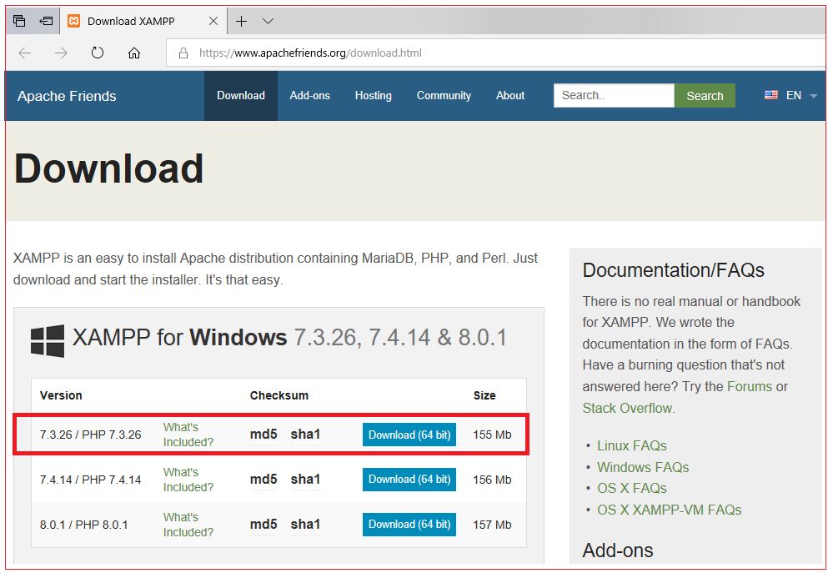Select the Hosting menu item
Image resolution: width=833 pixels, height=573 pixels.
tap(373, 95)
